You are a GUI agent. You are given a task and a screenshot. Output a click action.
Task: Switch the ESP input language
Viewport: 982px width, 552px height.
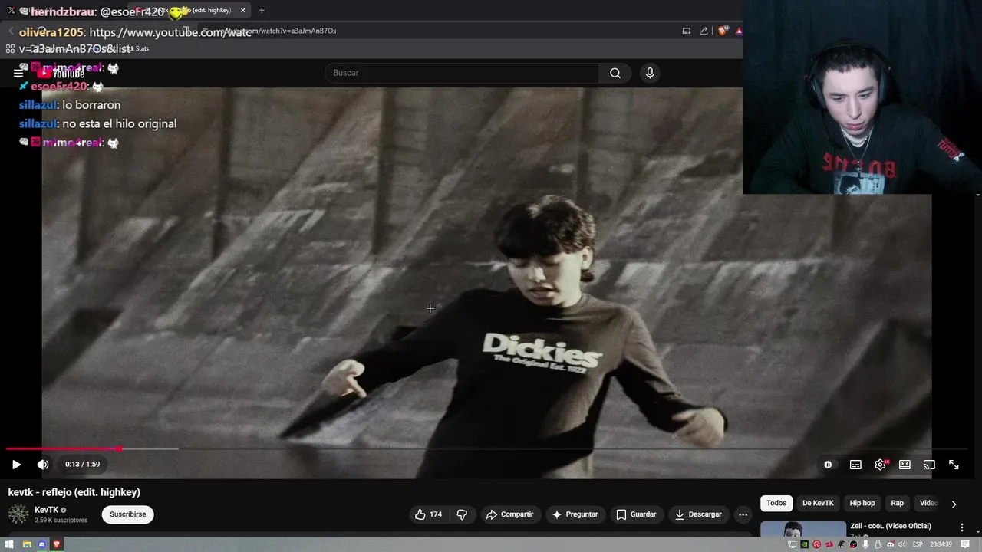coord(918,544)
